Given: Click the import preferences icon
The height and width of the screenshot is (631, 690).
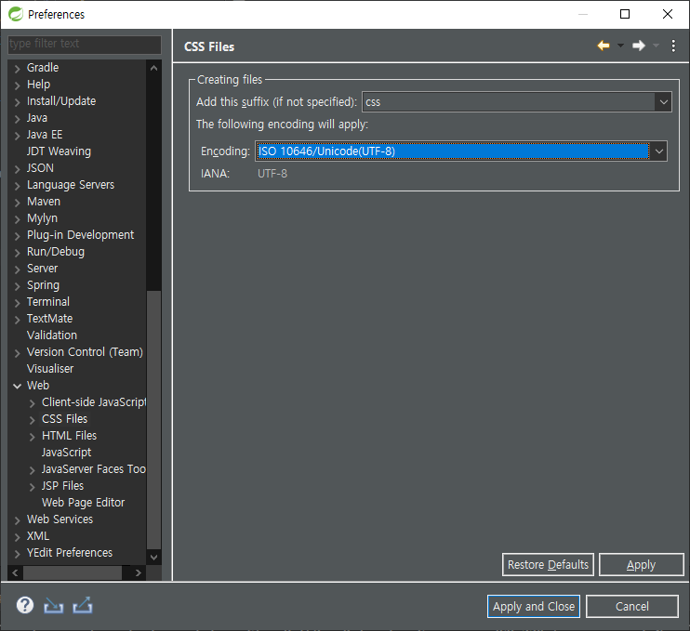Looking at the screenshot, I should pyautogui.click(x=53, y=606).
